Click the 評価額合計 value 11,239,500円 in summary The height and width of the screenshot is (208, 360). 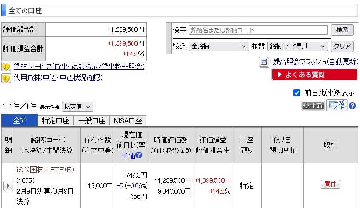click(126, 29)
